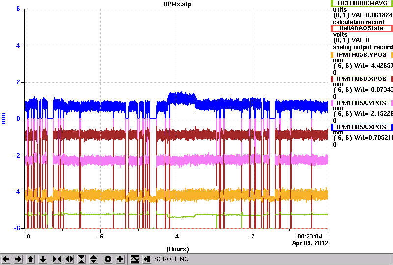The height and width of the screenshot is (265, 393).
Task: Click the VAL=-0.87343 reading
Action: click(x=373, y=90)
